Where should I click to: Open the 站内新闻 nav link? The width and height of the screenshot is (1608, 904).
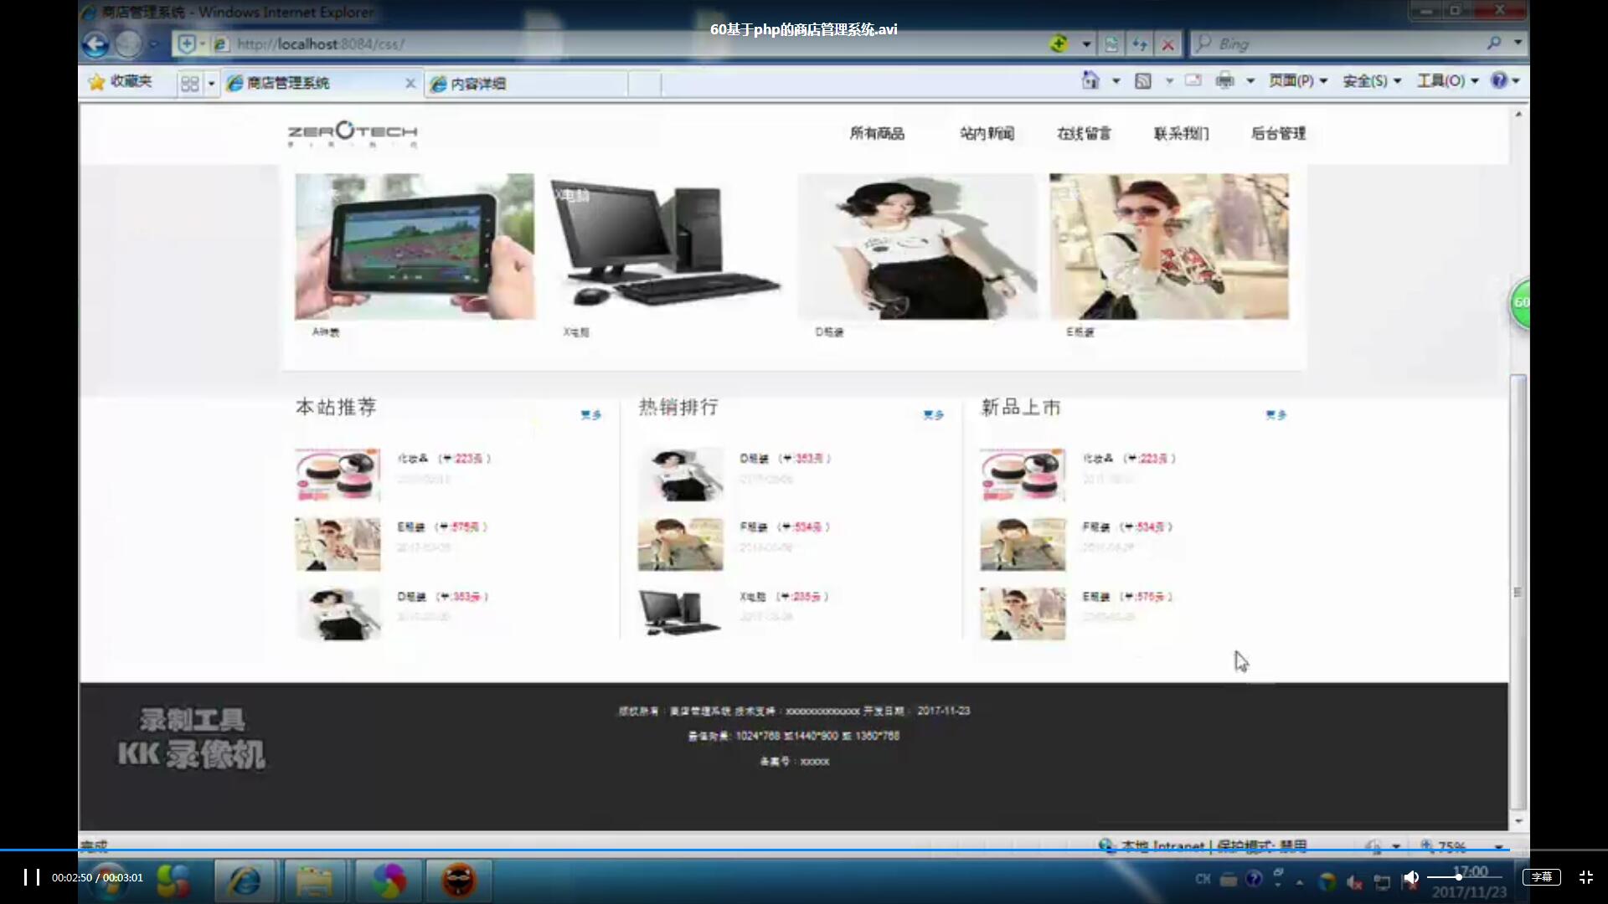pyautogui.click(x=987, y=133)
